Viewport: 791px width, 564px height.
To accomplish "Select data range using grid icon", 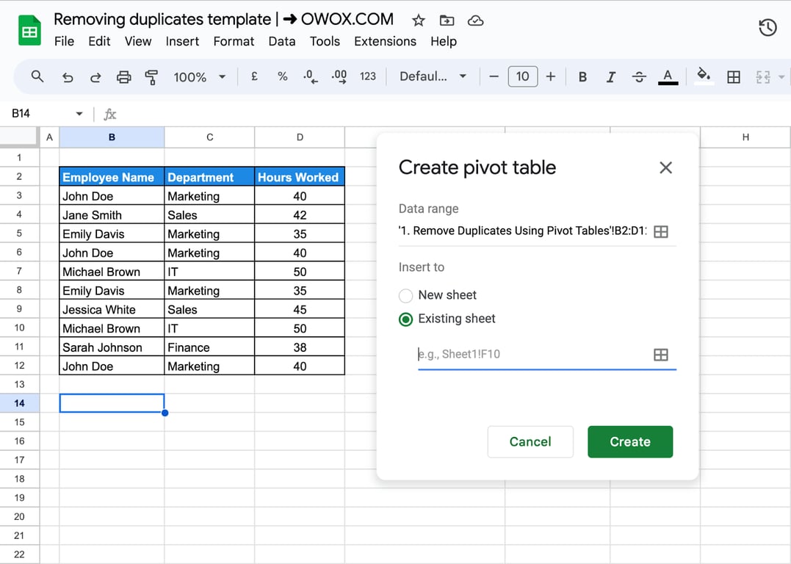I will [661, 231].
